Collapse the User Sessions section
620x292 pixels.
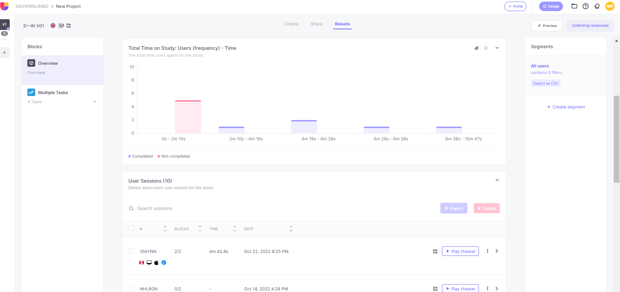pos(497,180)
